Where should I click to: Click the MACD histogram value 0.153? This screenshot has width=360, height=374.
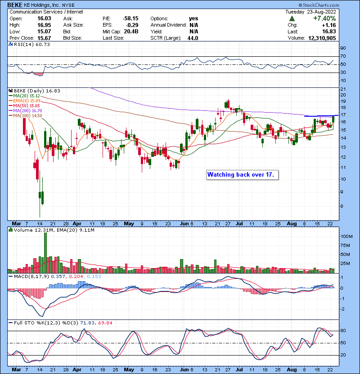point(94,277)
